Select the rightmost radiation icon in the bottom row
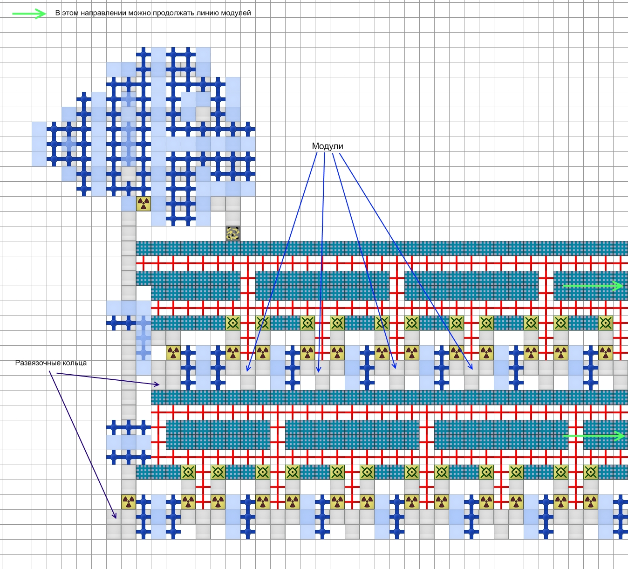This screenshot has width=628, height=569. tap(591, 502)
